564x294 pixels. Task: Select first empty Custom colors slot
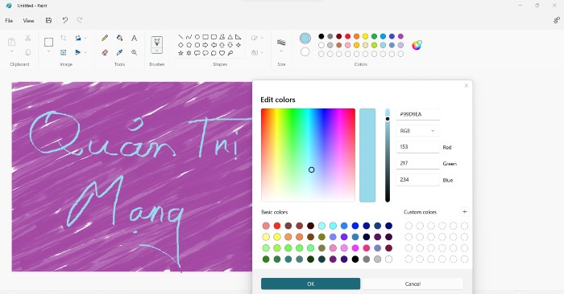point(408,226)
